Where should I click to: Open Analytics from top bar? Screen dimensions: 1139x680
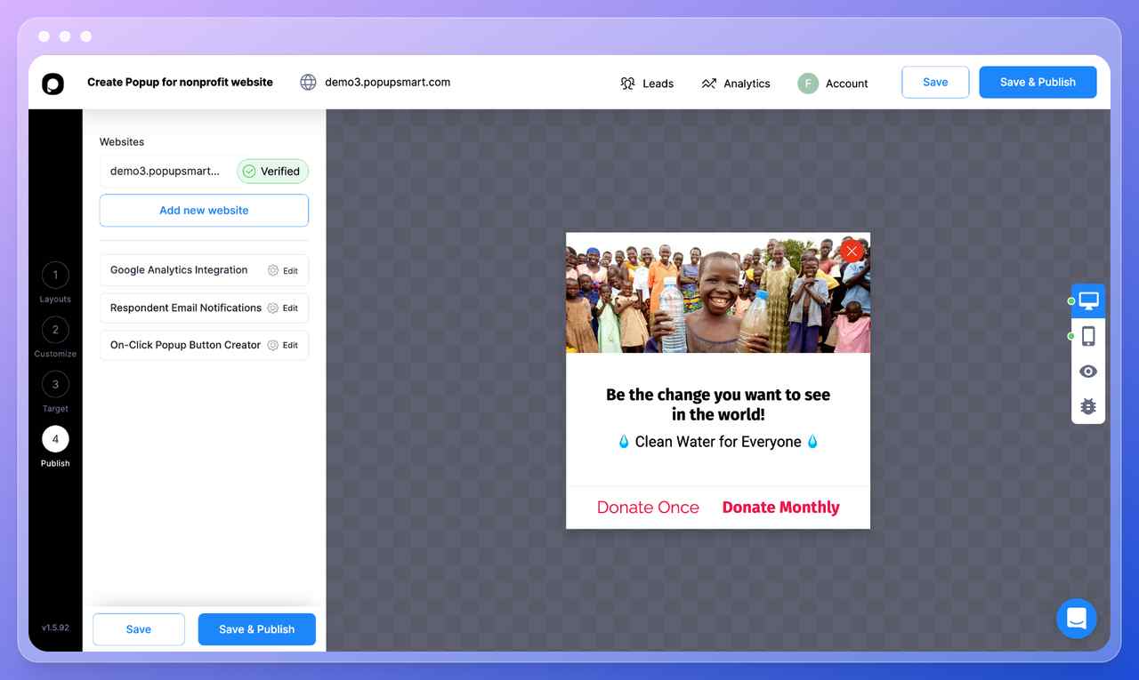(736, 84)
